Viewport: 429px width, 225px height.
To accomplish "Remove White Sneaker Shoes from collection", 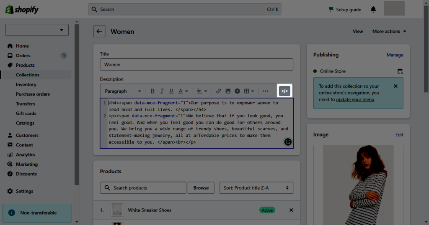I will [291, 210].
